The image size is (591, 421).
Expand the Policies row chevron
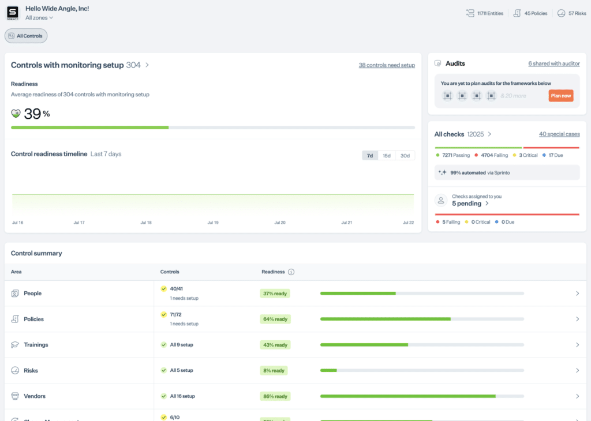click(x=577, y=319)
